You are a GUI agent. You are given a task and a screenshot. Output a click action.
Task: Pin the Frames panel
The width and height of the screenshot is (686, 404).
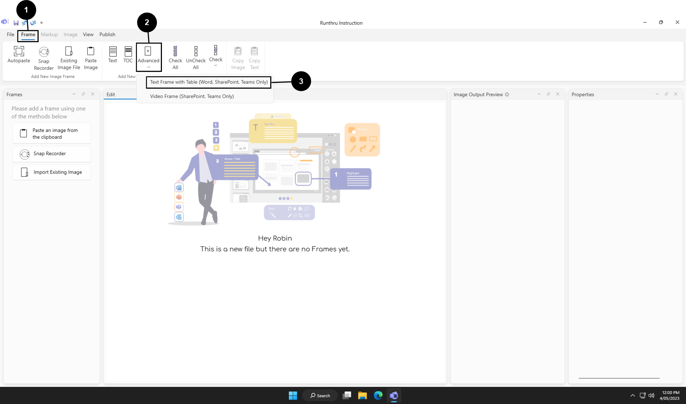point(83,94)
